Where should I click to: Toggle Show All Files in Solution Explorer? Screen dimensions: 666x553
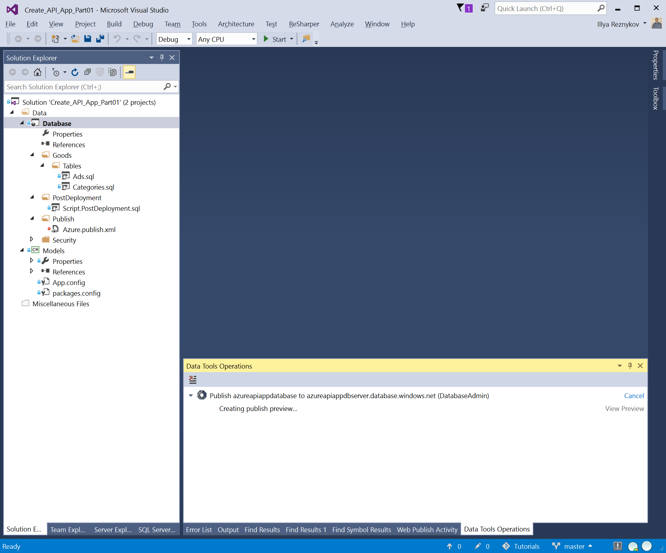(112, 72)
